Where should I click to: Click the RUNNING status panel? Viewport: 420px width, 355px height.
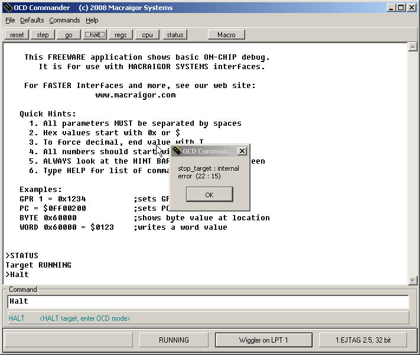pyautogui.click(x=174, y=340)
